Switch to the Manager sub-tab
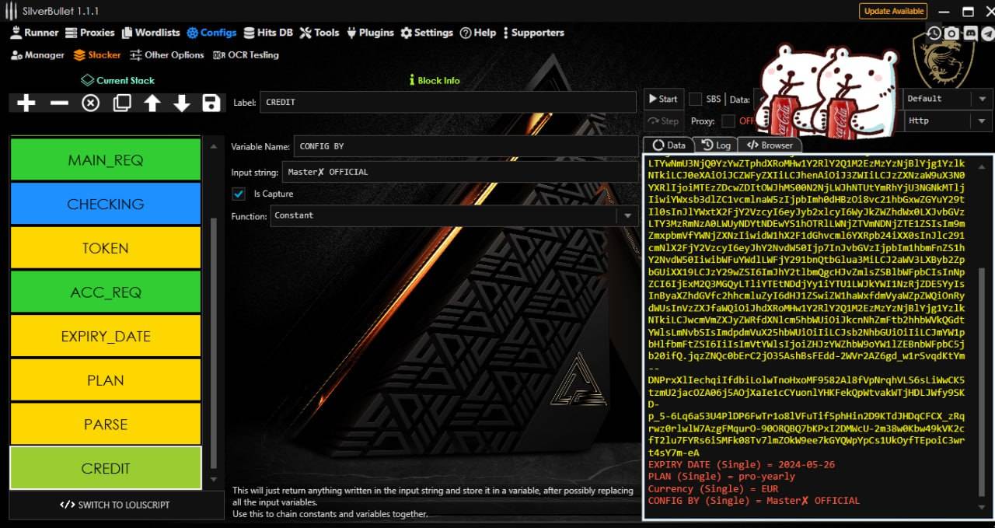Screen dimensions: 995x528 [38, 55]
